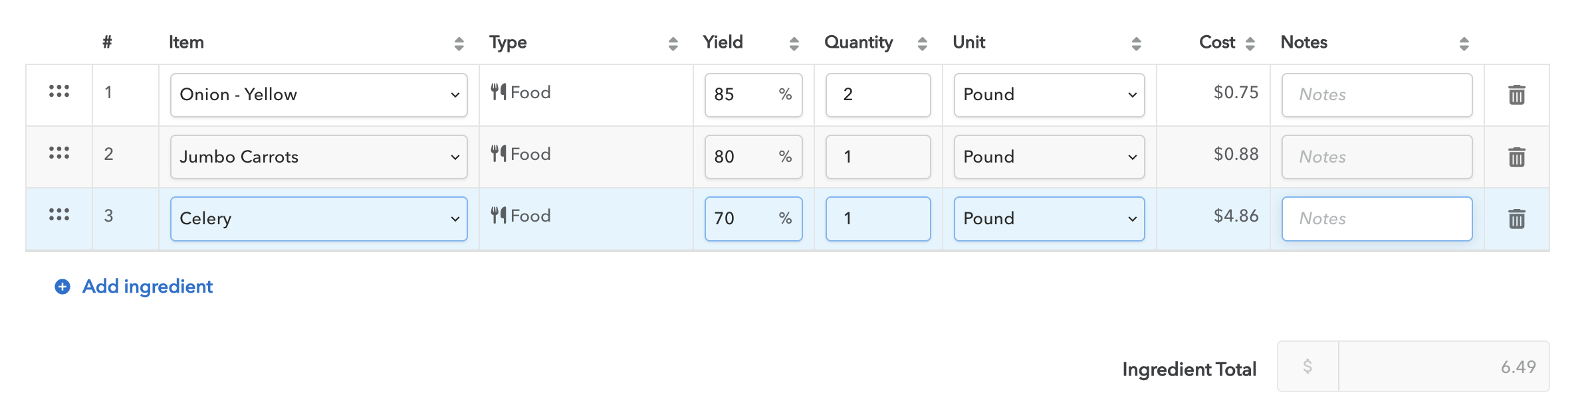Image resolution: width=1590 pixels, height=418 pixels.
Task: Open the Onion - Yellow item dropdown
Action: click(318, 95)
